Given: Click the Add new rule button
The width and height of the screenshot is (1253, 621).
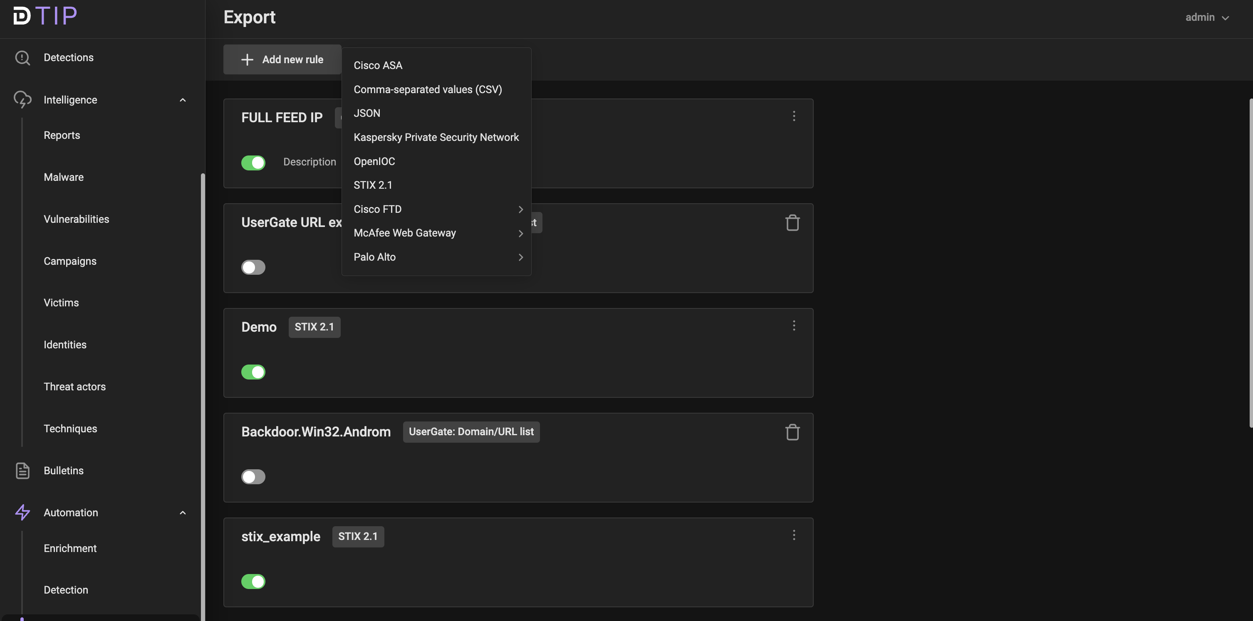Looking at the screenshot, I should 282,59.
